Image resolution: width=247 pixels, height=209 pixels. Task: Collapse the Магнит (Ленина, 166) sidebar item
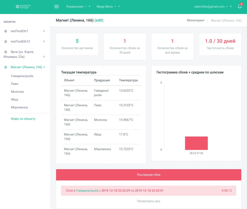coord(44,67)
